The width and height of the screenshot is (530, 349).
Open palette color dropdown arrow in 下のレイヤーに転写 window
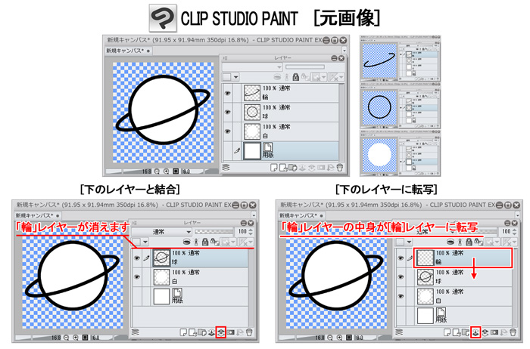pyautogui.click(x=410, y=242)
